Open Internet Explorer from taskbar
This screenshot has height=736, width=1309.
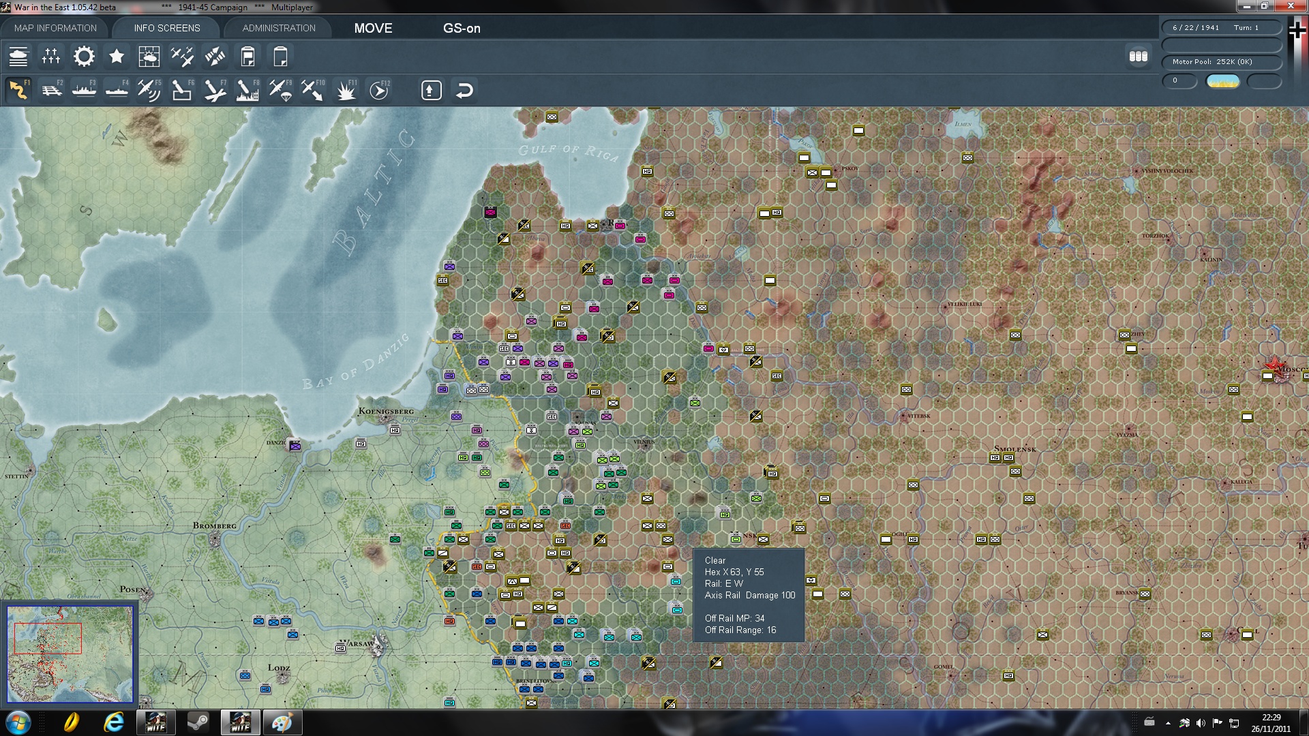coord(114,722)
